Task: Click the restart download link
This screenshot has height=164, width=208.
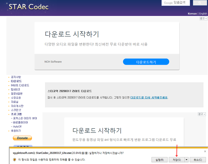Action: (x=149, y=97)
